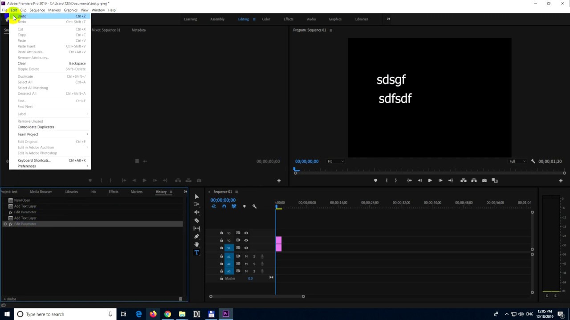Select the Type tool
Screen dimensions: 570x320
point(197,252)
